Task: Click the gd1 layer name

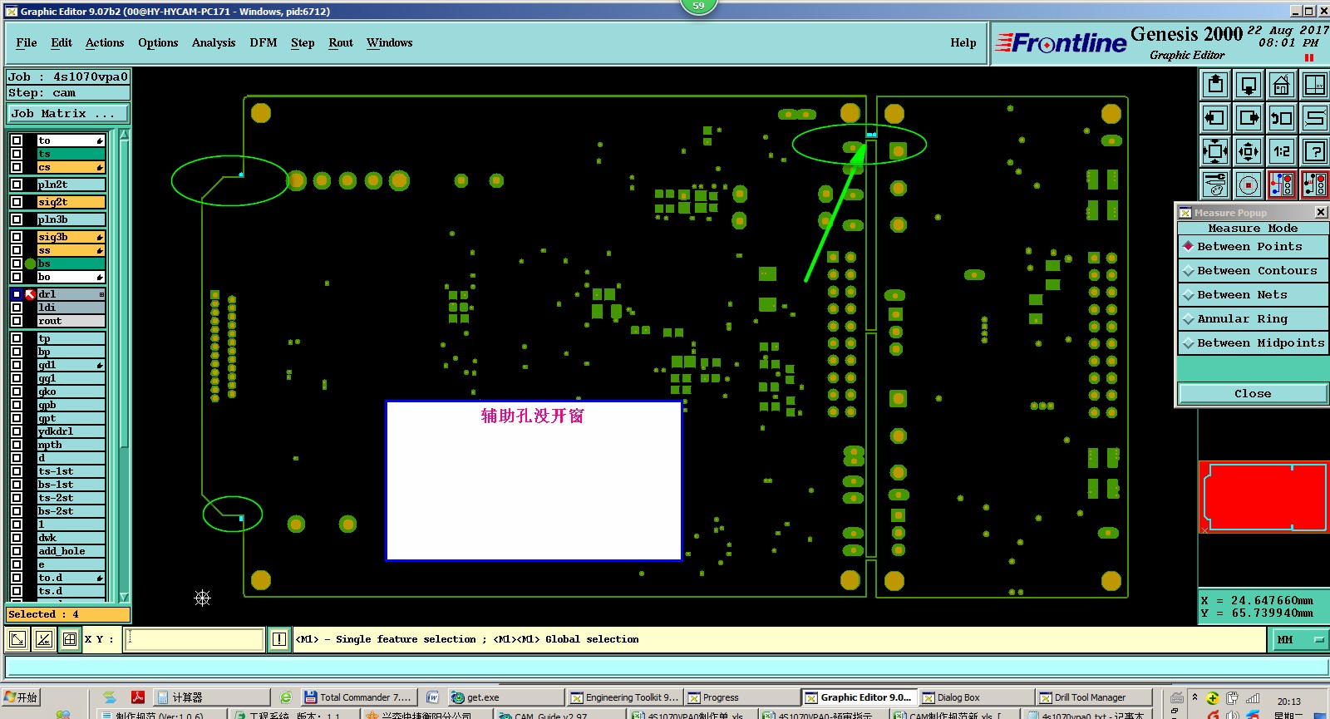Action: tap(71, 365)
